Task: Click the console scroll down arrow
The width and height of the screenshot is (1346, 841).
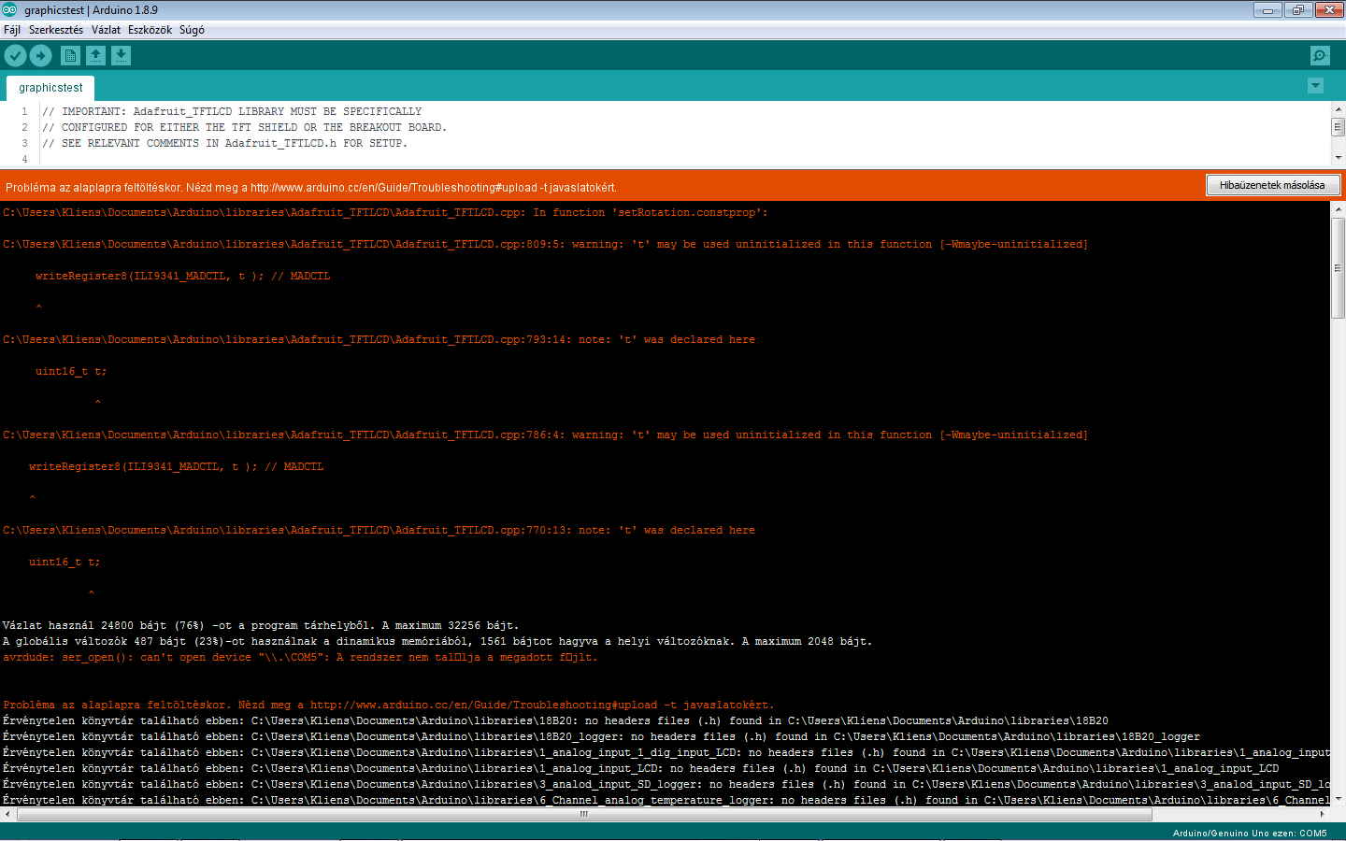Action: pos(1338,800)
